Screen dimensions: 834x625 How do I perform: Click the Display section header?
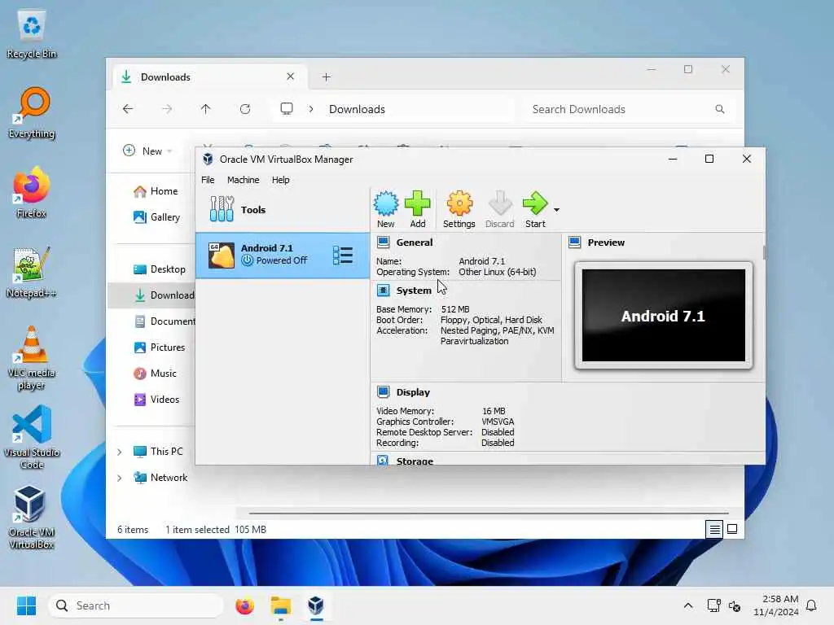click(413, 392)
